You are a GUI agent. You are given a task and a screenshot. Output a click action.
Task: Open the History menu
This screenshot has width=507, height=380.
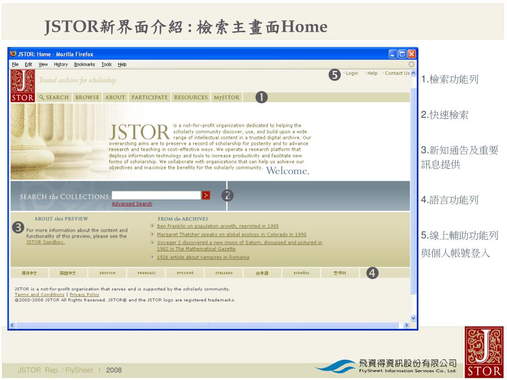[x=61, y=64]
